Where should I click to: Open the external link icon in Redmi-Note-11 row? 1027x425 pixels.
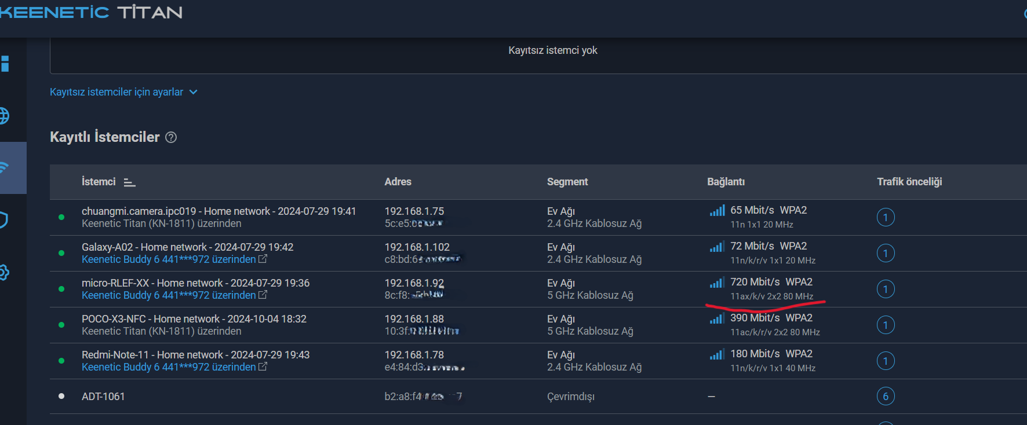(x=263, y=367)
